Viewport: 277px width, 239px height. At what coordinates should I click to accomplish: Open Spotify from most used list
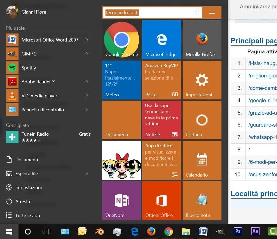[x=49, y=68]
